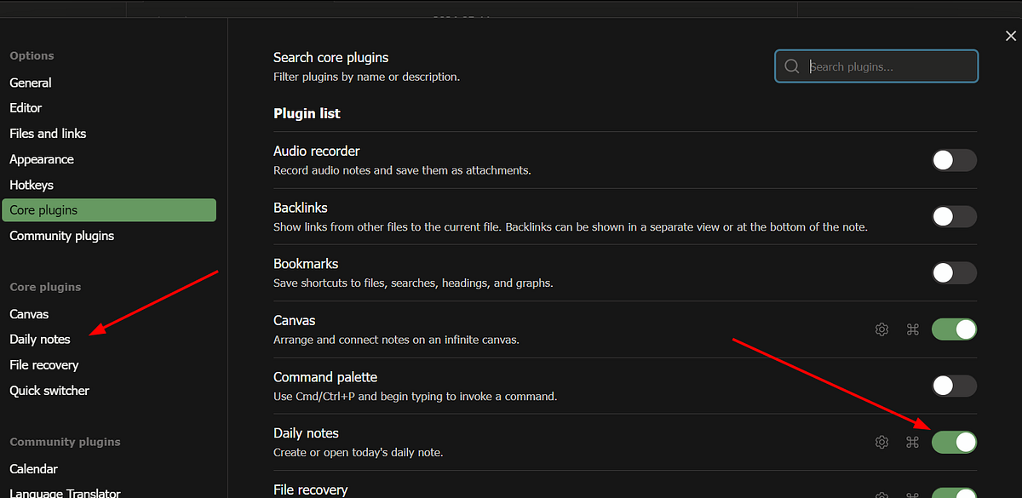Open Canvas hotkeys command icon
The width and height of the screenshot is (1022, 498).
coord(912,329)
